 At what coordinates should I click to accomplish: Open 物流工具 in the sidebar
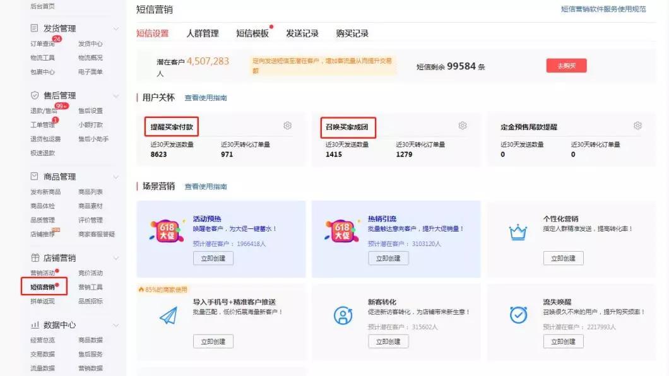coord(42,57)
